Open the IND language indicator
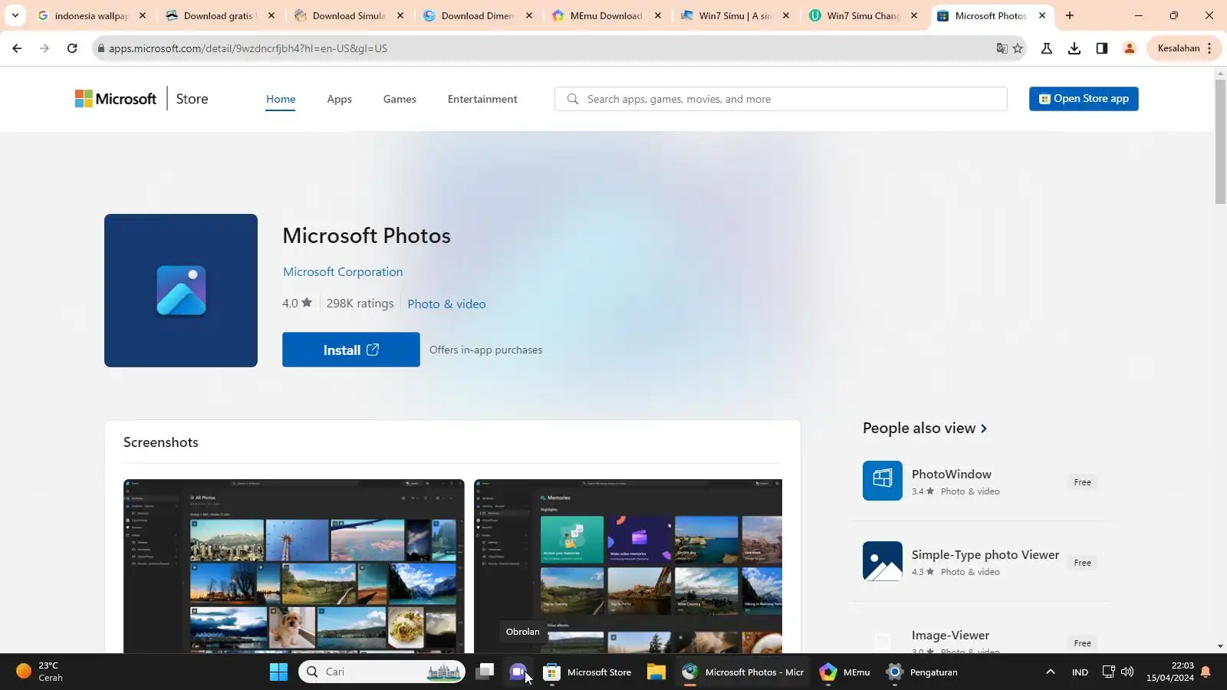 [x=1080, y=672]
